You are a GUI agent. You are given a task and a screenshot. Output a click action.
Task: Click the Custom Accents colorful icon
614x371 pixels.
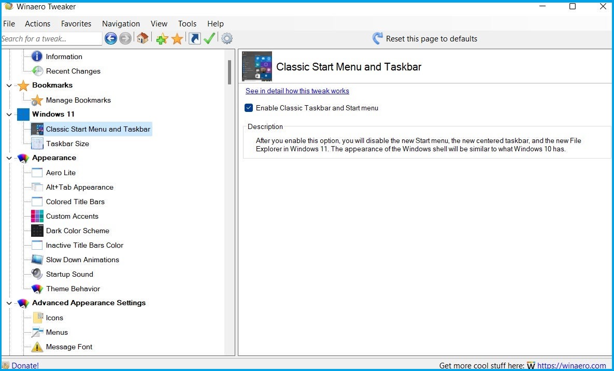pyautogui.click(x=37, y=216)
